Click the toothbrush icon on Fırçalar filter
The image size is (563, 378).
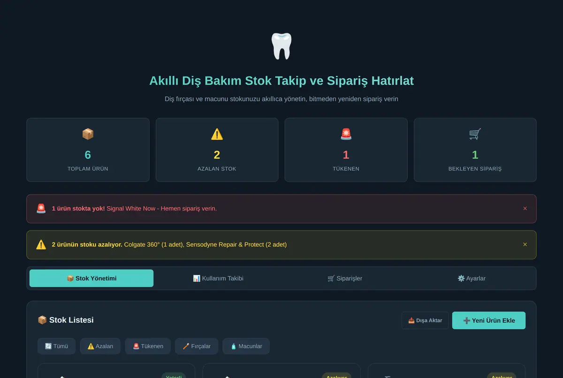pos(186,346)
